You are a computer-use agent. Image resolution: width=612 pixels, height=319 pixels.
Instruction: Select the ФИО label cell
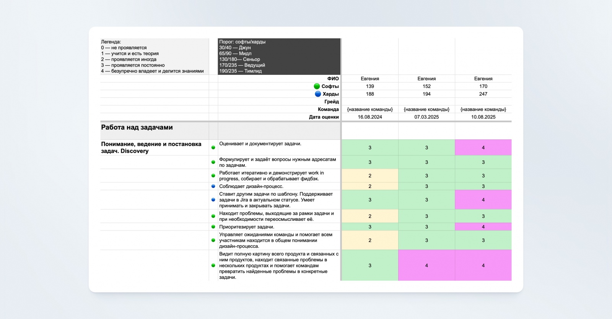coord(279,79)
